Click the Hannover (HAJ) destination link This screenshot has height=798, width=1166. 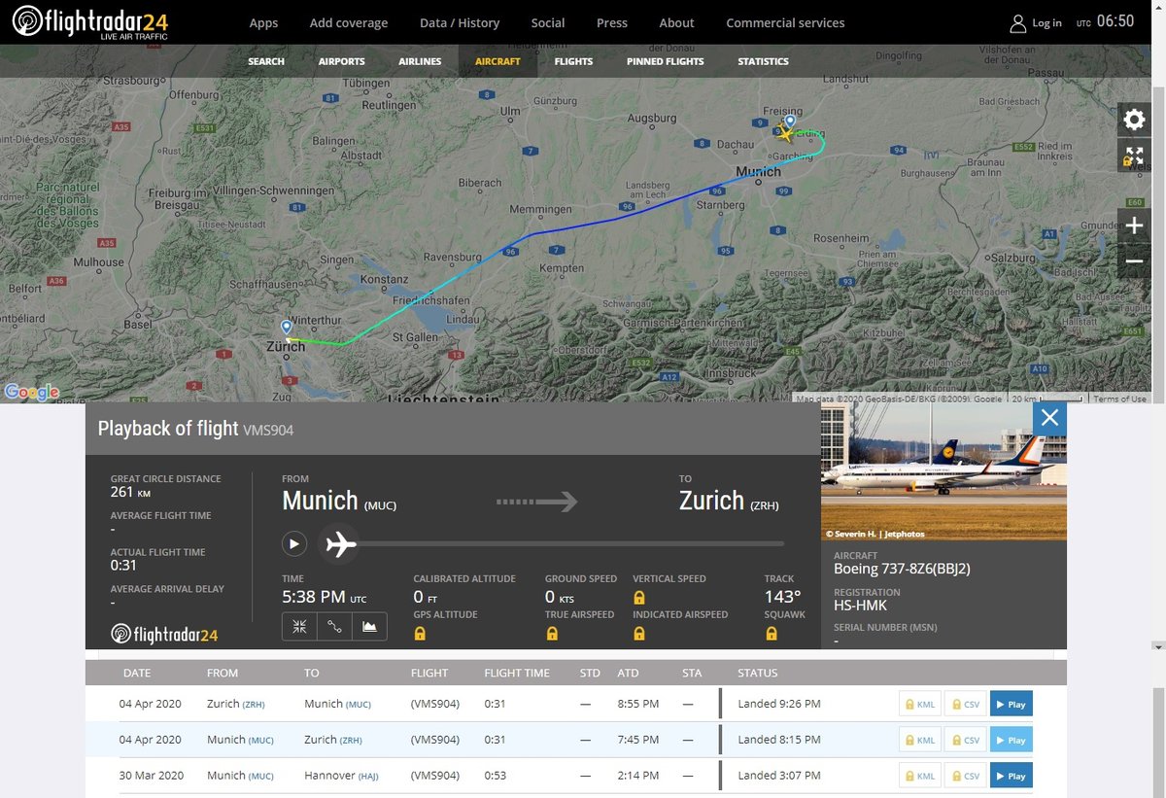342,776
